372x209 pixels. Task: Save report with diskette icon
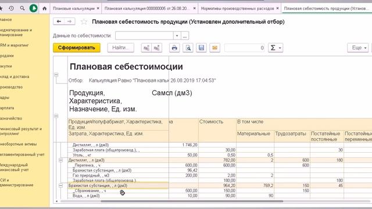click(x=201, y=48)
